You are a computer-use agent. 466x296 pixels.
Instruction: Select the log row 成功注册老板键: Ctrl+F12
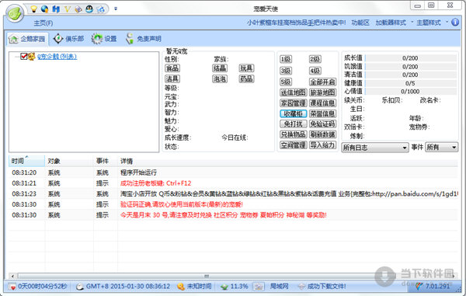point(233,183)
